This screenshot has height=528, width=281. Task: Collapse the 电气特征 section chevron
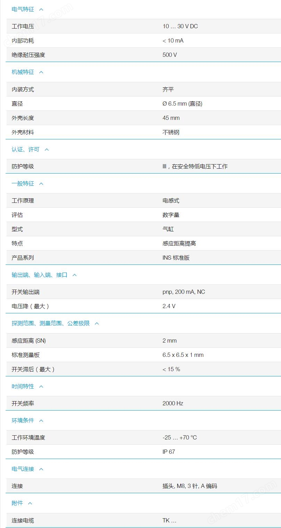click(41, 9)
